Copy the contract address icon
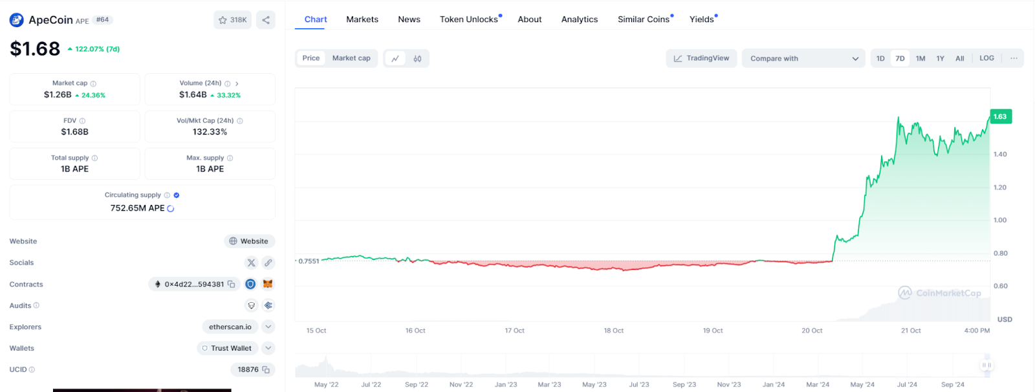This screenshot has width=1035, height=392. click(x=232, y=284)
